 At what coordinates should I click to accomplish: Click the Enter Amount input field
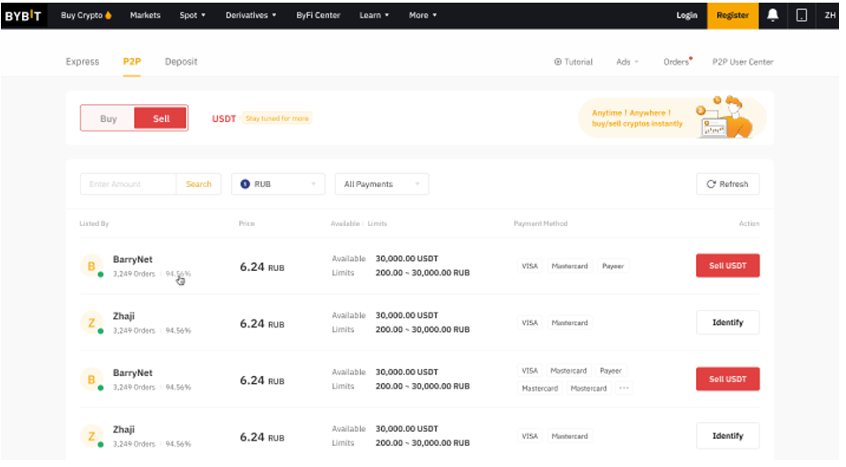coord(128,185)
